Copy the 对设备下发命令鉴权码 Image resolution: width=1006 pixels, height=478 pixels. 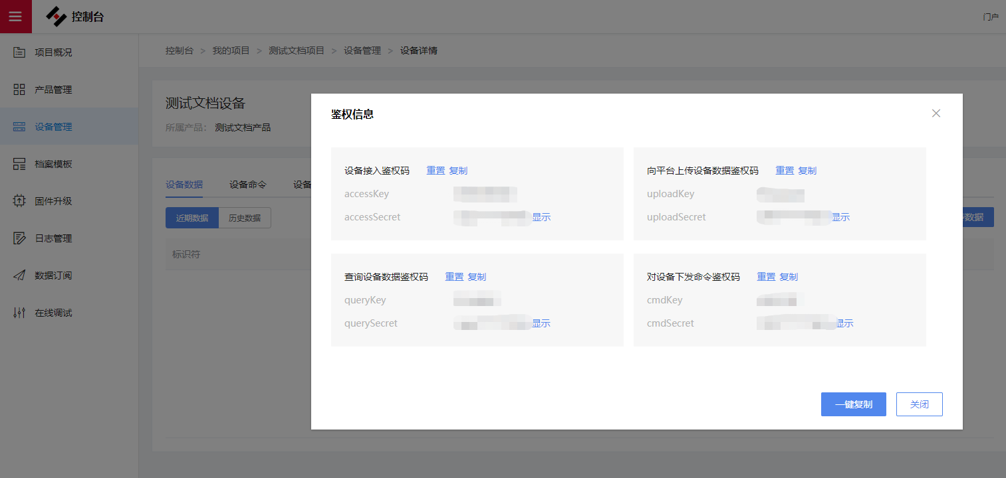coord(789,277)
